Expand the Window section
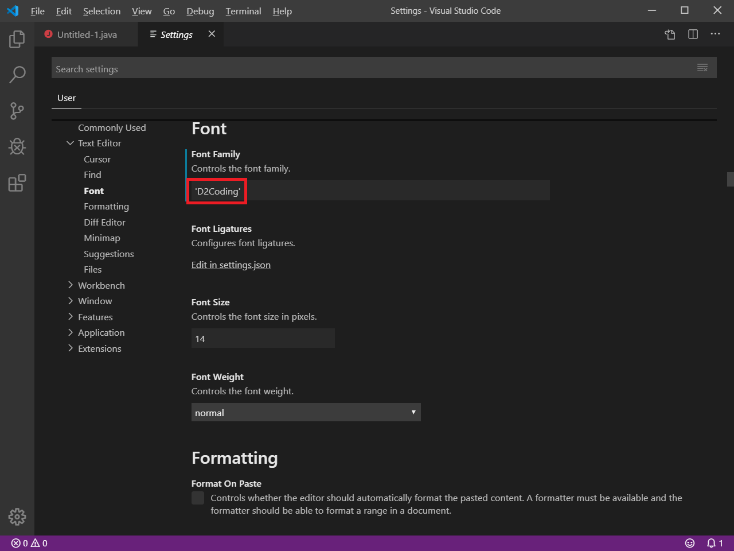This screenshot has height=551, width=734. point(70,300)
